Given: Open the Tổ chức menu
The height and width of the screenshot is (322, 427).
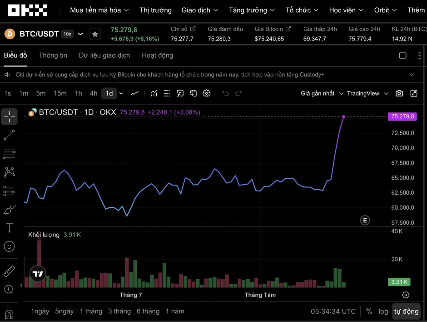Looking at the screenshot, I should tap(302, 10).
